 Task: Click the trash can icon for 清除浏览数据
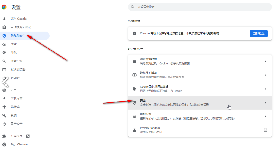[134, 62]
